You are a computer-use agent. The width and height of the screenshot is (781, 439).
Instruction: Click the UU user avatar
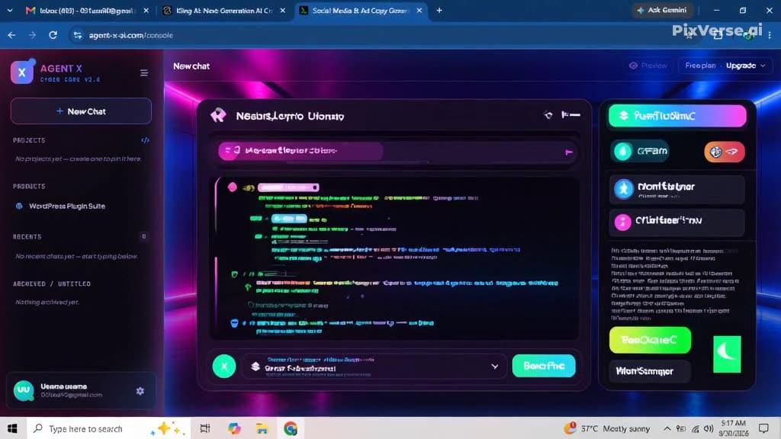click(x=24, y=390)
